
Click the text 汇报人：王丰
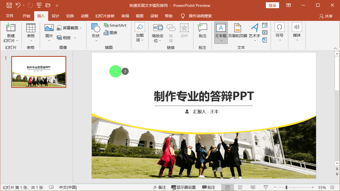pos(206,112)
